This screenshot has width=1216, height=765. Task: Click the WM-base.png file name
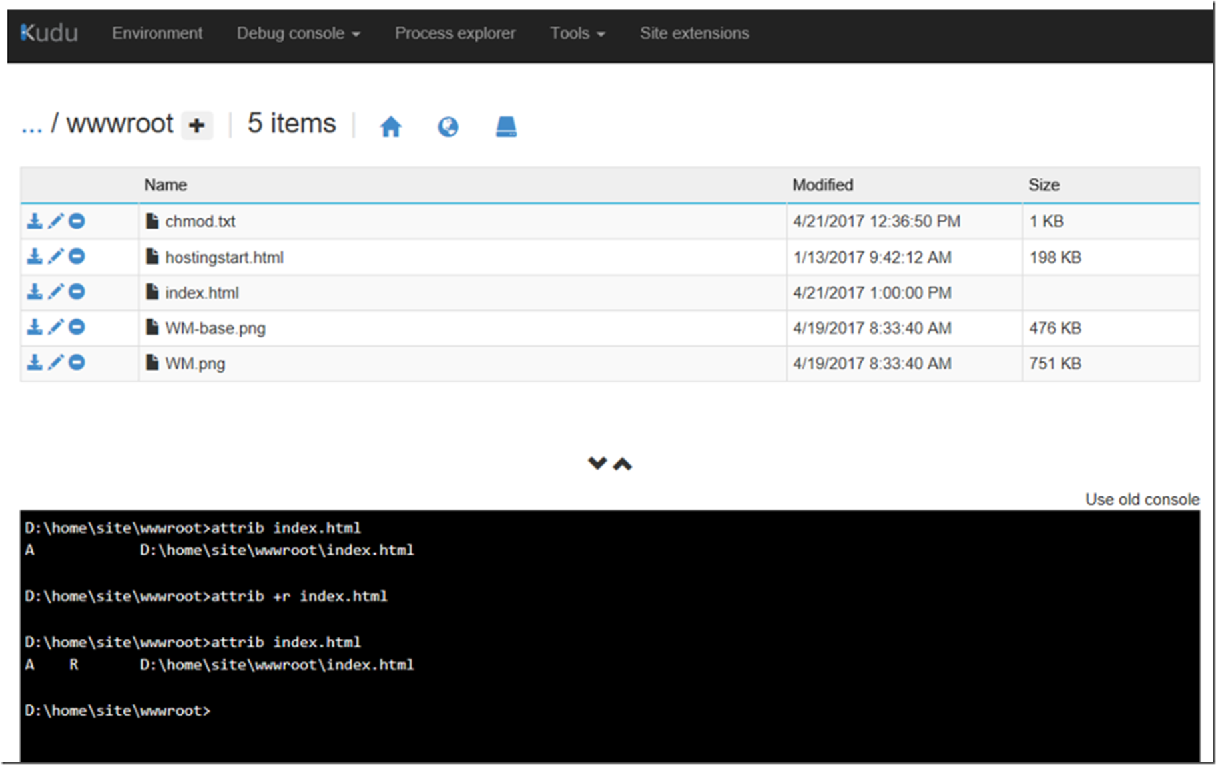215,328
